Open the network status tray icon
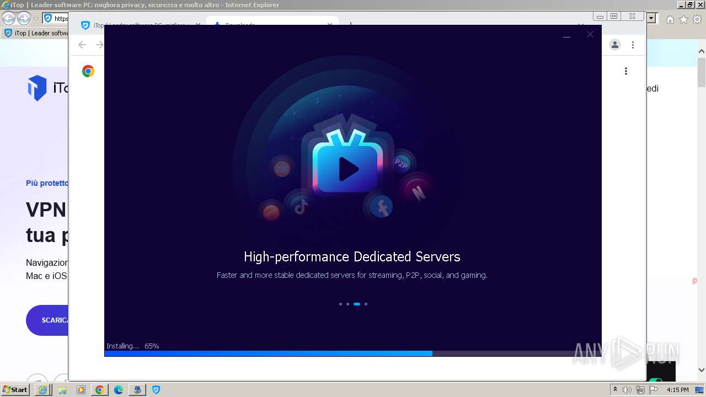 [x=640, y=390]
